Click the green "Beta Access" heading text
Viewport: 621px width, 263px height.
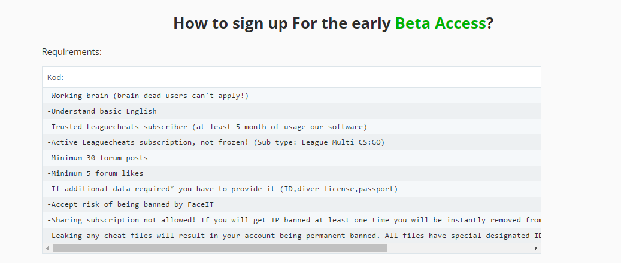coord(440,23)
